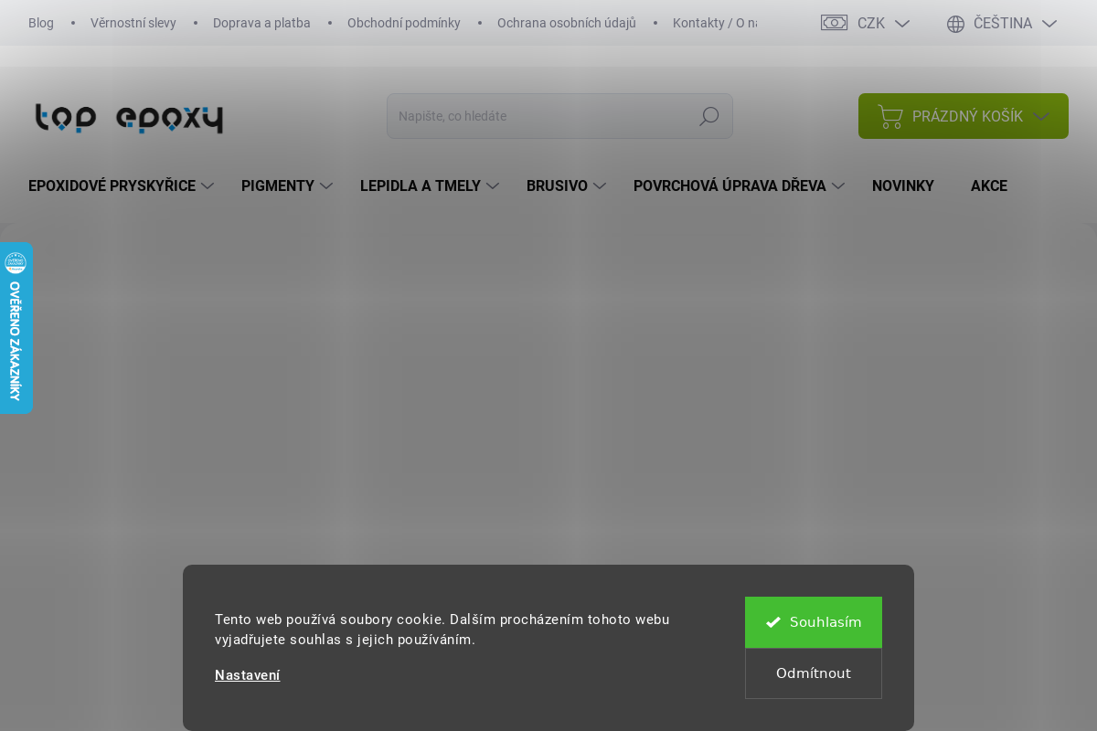
Task: Open the Ověřeno zákazníky side badge
Action: click(16, 328)
